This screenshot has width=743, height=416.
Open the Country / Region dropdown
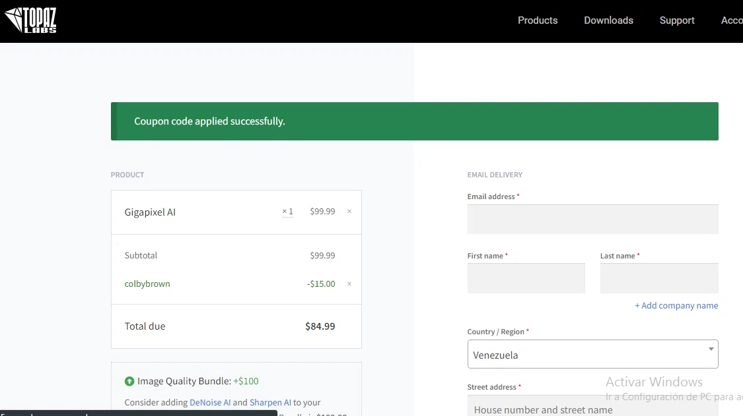pos(592,354)
